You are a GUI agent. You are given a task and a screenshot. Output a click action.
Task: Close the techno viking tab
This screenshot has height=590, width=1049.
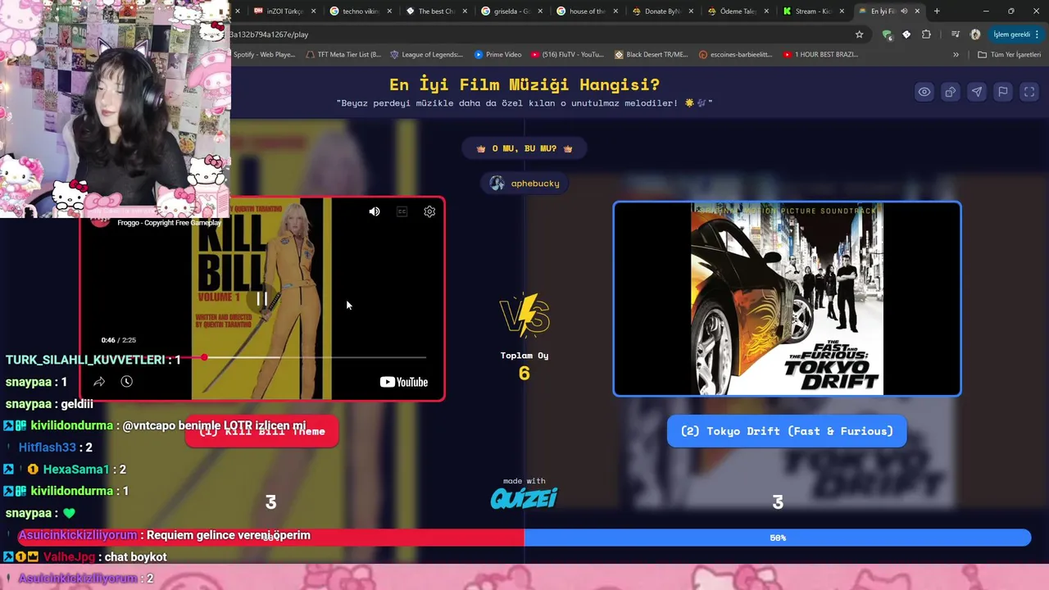389,11
